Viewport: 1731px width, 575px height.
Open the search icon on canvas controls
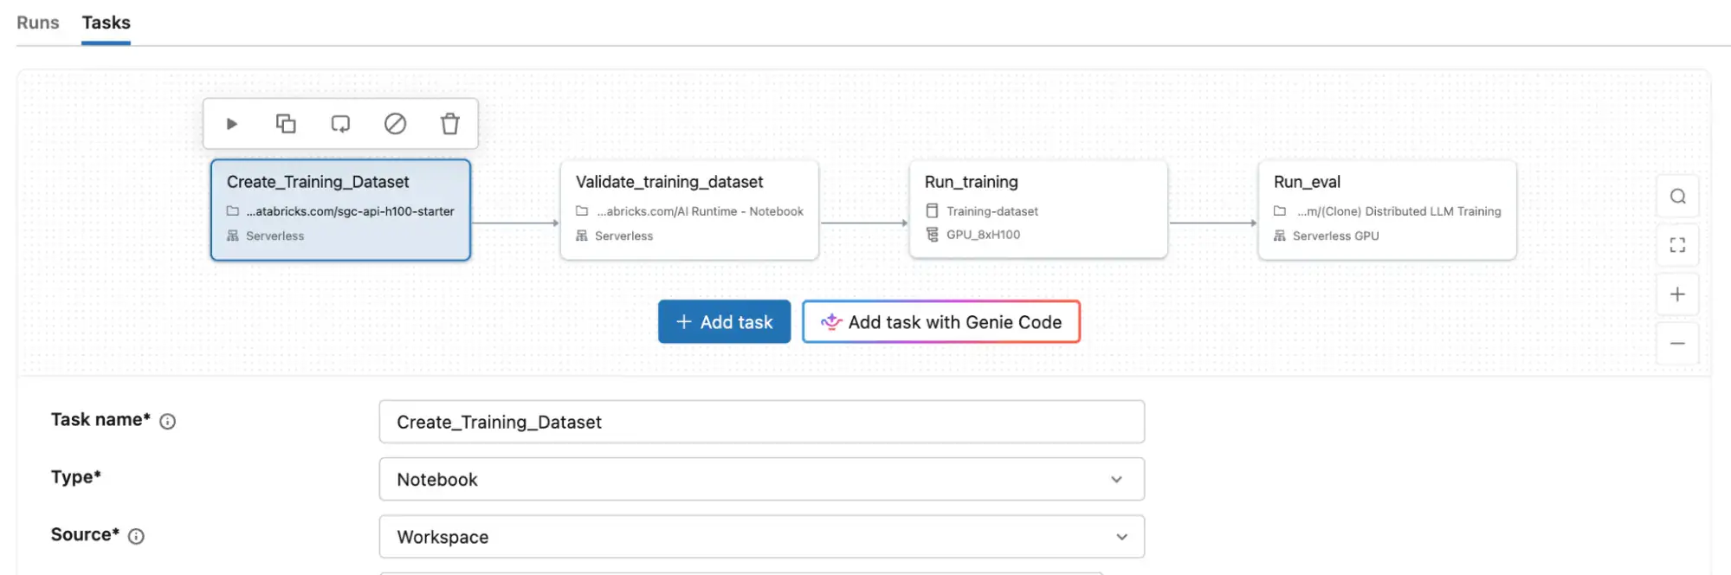(x=1677, y=197)
